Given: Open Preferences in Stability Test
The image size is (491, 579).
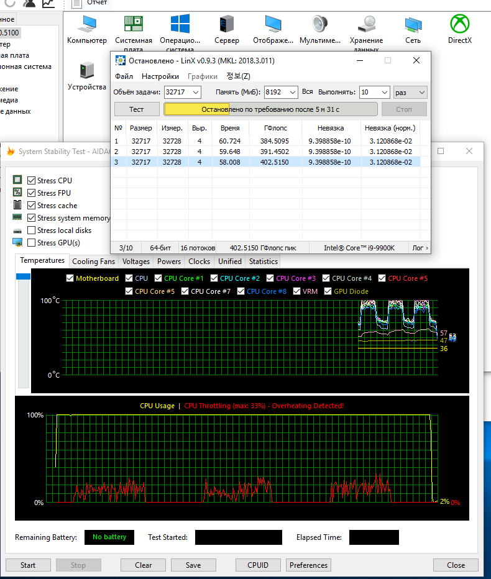Looking at the screenshot, I should pyautogui.click(x=308, y=565).
